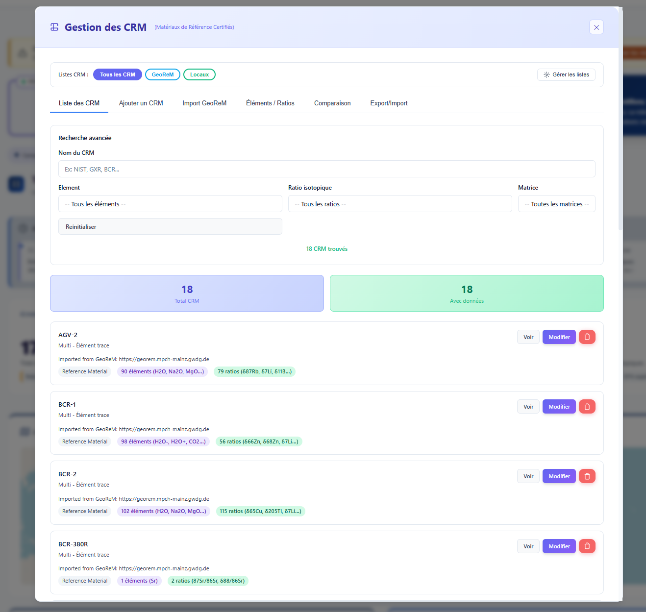
Task: Click the '1 éléments (Sr)' tag on BCR-380R
Action: coord(139,581)
